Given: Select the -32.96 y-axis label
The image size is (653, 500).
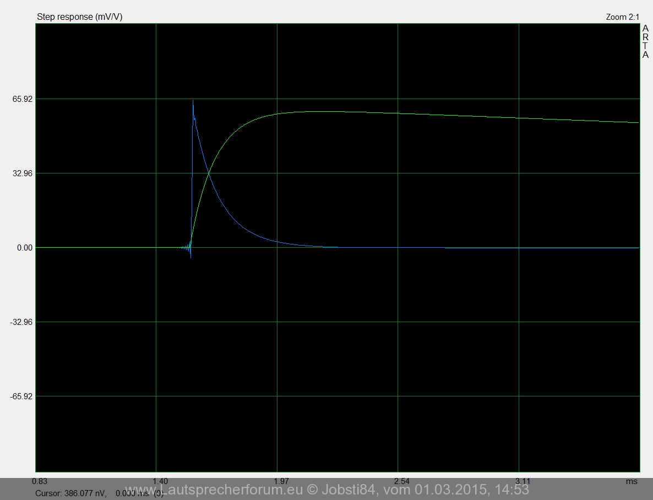Looking at the screenshot, I should (x=21, y=322).
